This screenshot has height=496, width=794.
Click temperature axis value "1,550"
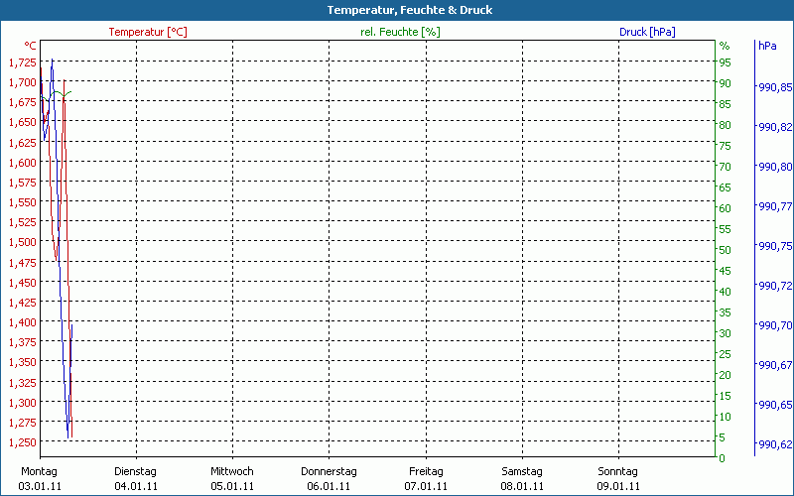pyautogui.click(x=23, y=202)
